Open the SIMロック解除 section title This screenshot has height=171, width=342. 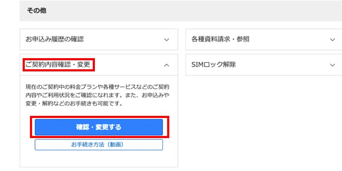pos(213,65)
